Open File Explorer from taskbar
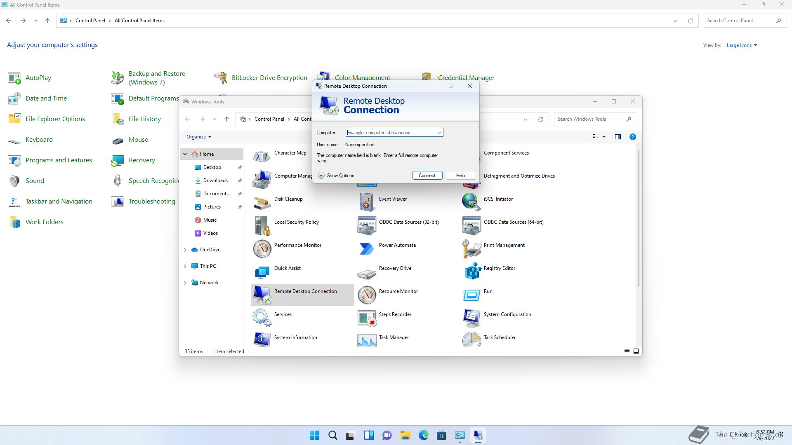The width and height of the screenshot is (792, 445). pyautogui.click(x=405, y=435)
